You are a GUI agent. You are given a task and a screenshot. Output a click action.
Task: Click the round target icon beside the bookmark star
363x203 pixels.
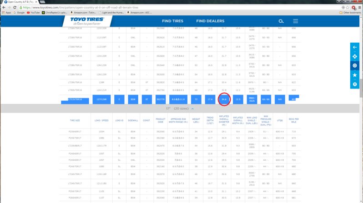pos(343,7)
